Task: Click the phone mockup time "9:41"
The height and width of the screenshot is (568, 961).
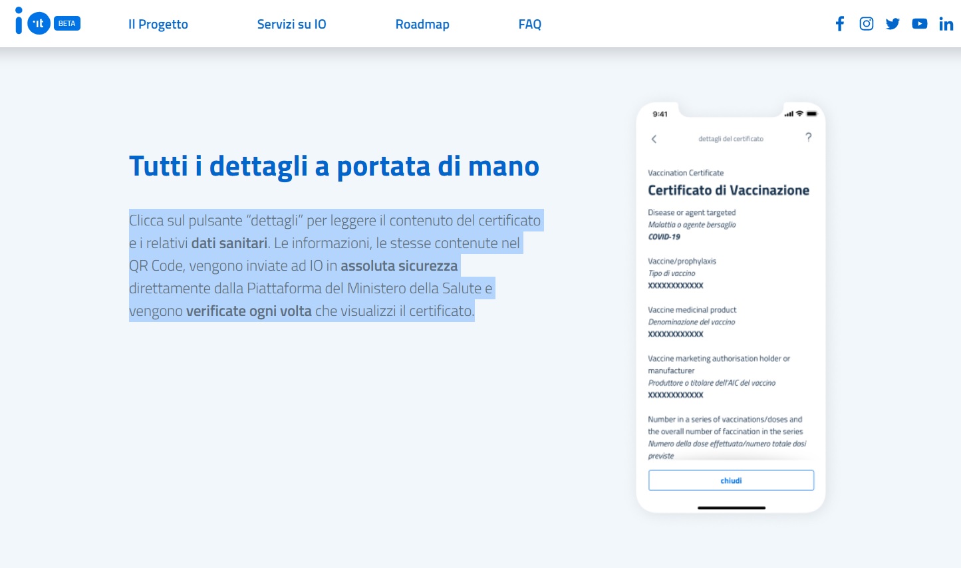Action: pos(660,114)
